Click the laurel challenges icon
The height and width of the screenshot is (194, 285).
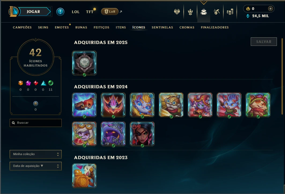tap(190, 12)
